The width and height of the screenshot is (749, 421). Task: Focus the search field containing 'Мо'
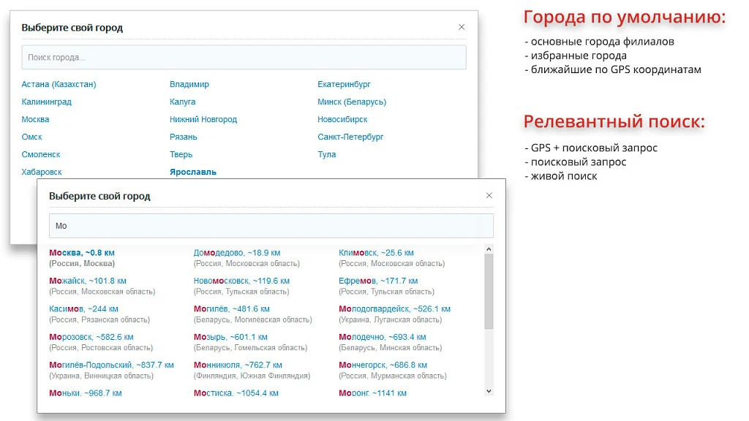click(271, 226)
